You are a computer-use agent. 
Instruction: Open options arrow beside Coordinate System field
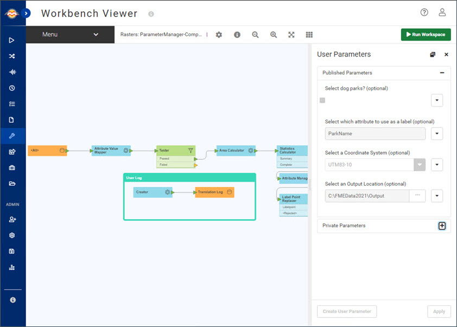coord(437,165)
